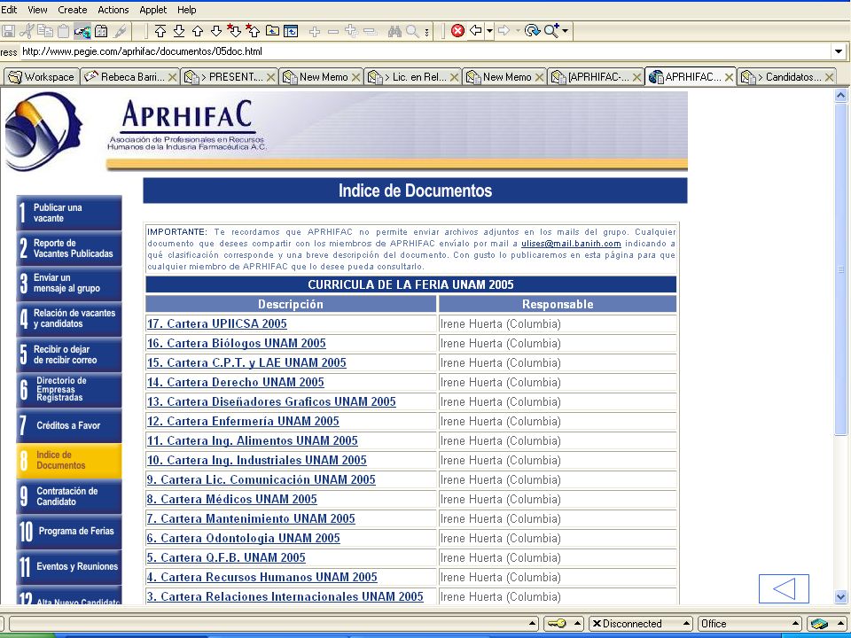The image size is (851, 638).
Task: Click the binoculars find icon
Action: 394,31
